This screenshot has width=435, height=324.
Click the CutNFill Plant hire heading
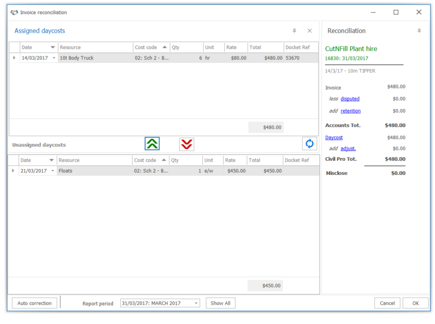click(351, 49)
